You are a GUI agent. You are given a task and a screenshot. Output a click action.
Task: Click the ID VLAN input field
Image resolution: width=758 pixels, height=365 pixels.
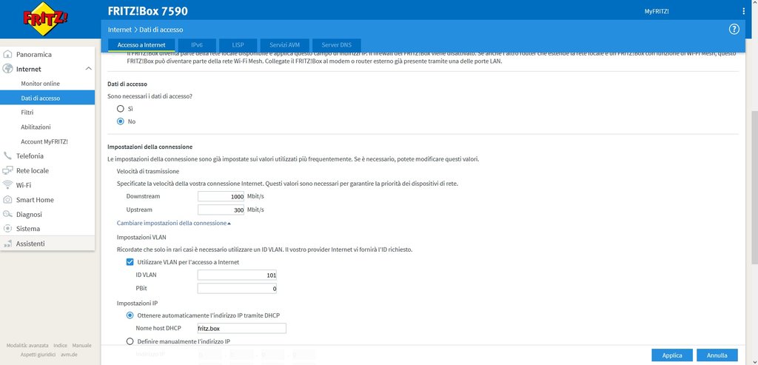(x=237, y=275)
